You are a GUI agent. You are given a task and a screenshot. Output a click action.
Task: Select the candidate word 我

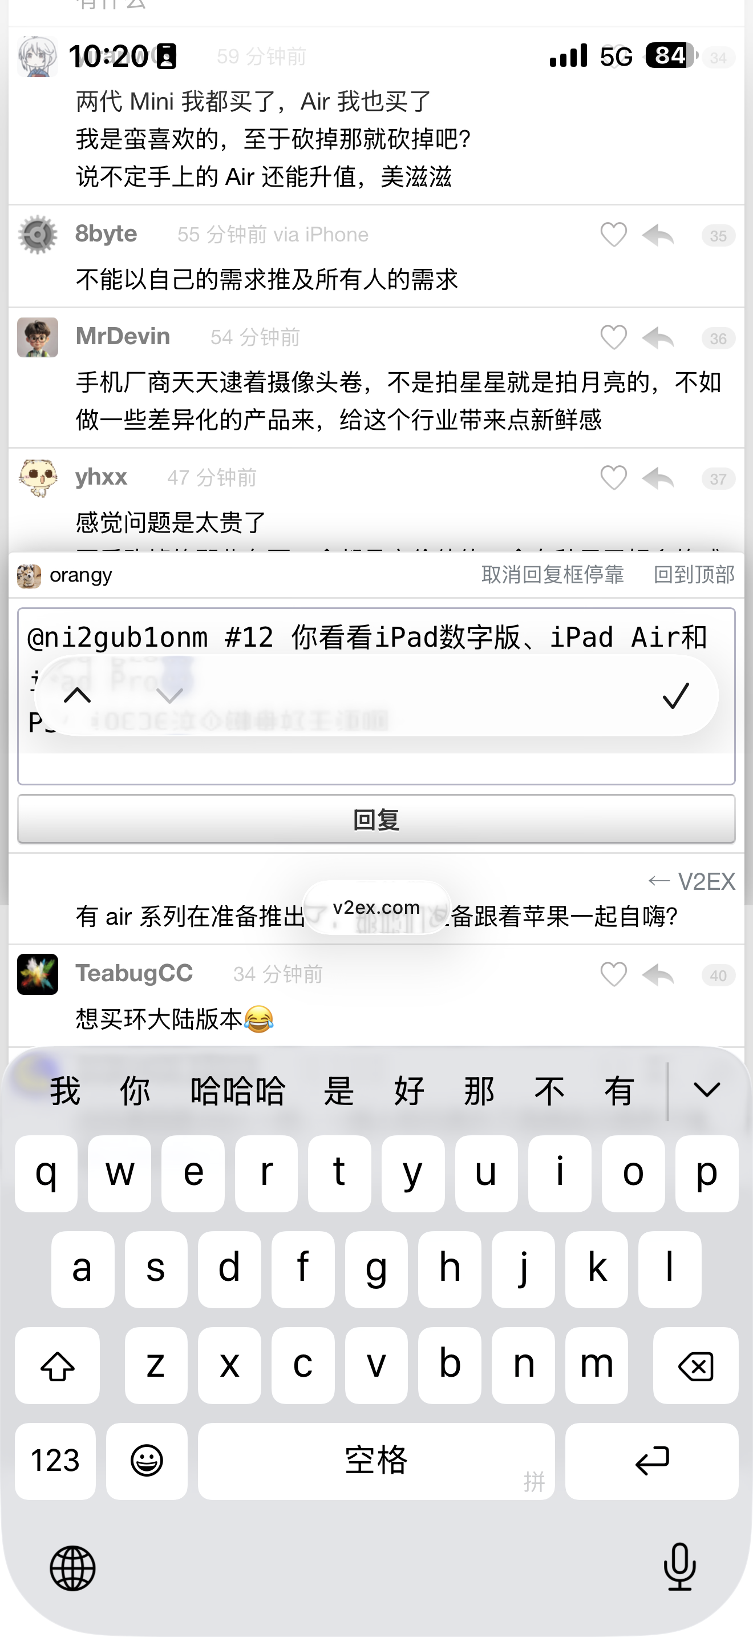(66, 1091)
